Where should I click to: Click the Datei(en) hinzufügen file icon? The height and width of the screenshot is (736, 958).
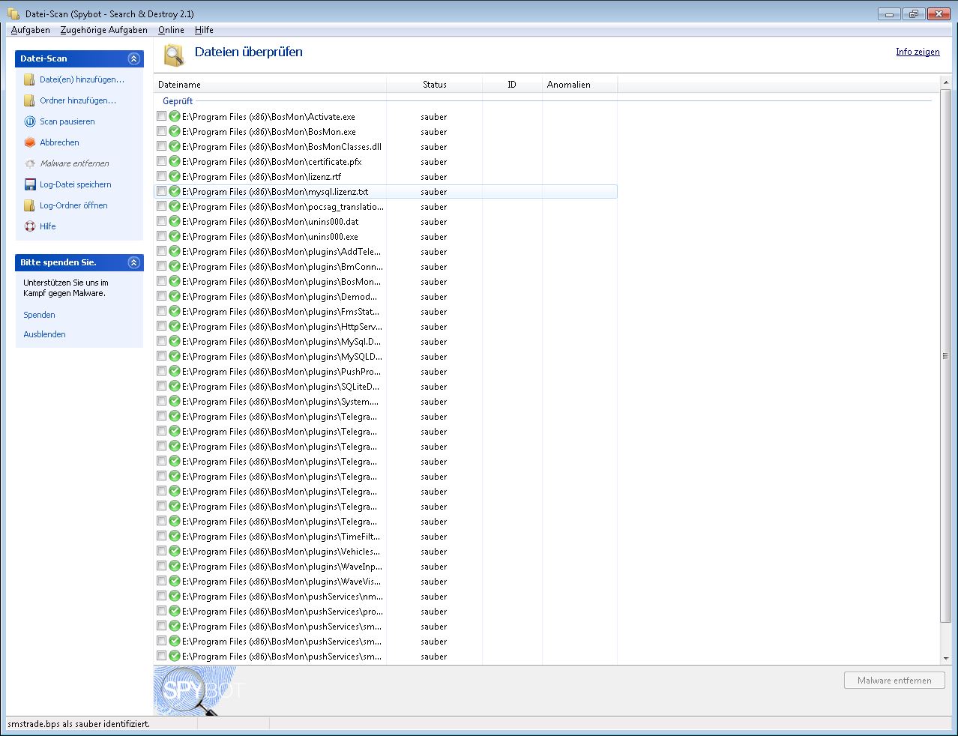coord(30,79)
